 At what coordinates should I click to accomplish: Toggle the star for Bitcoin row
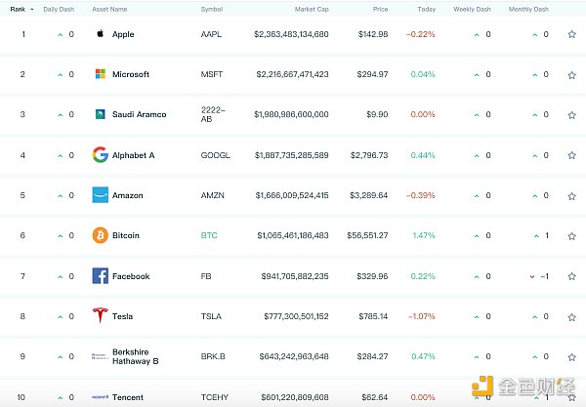(x=571, y=235)
